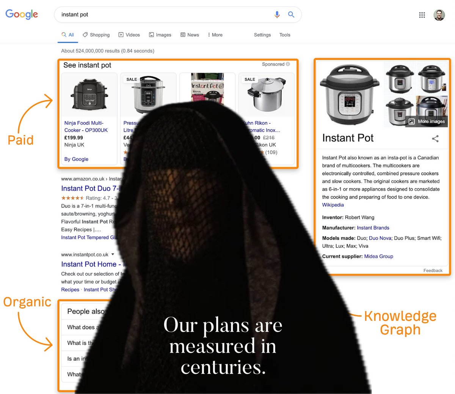This screenshot has height=394, width=455.
Task: Open the Wikipedia link in knowledge panel
Action: [x=333, y=205]
